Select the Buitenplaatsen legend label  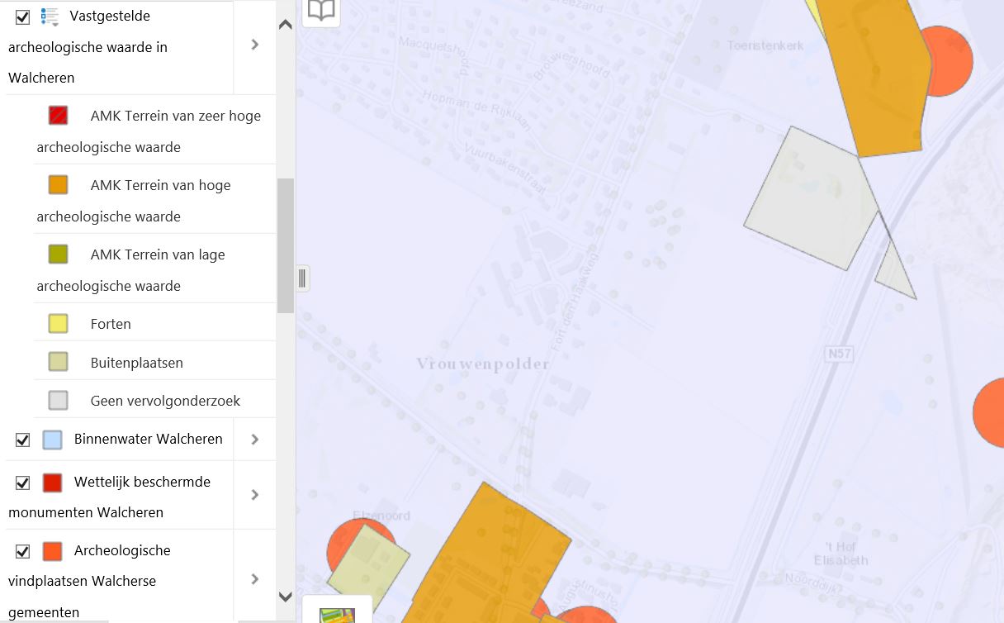coord(137,363)
